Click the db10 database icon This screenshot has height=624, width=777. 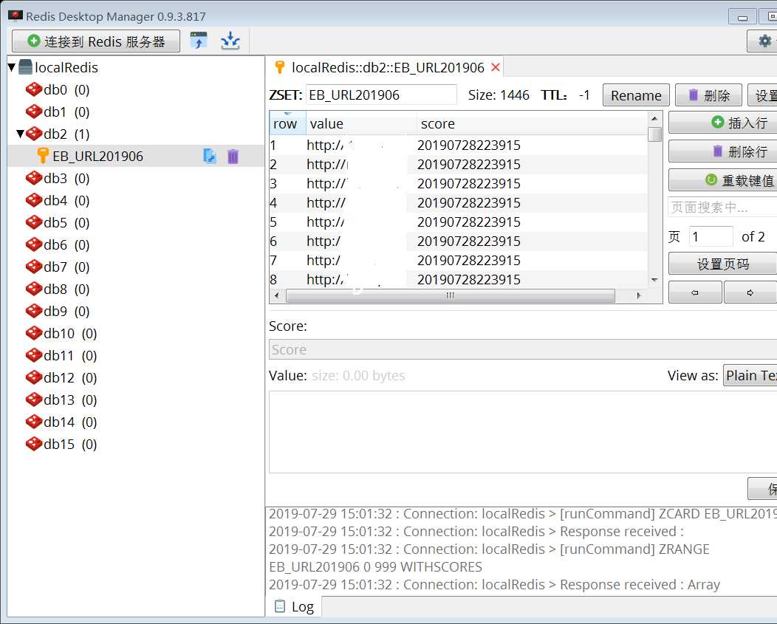[x=34, y=333]
